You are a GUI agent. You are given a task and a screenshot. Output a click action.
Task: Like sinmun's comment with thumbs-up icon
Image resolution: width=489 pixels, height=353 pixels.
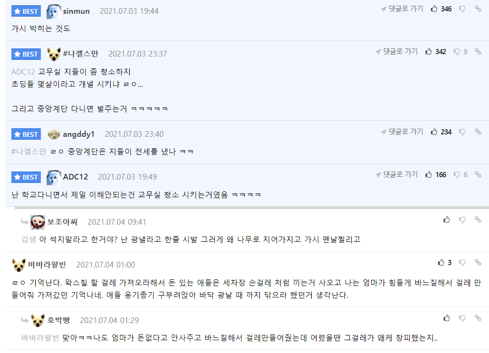pyautogui.click(x=434, y=9)
